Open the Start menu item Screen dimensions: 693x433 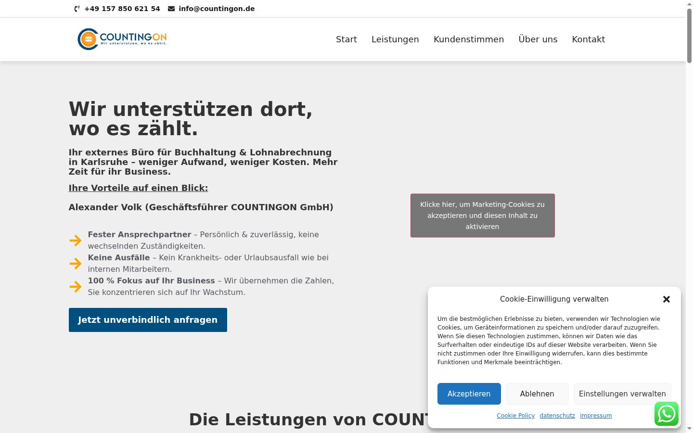pos(346,39)
